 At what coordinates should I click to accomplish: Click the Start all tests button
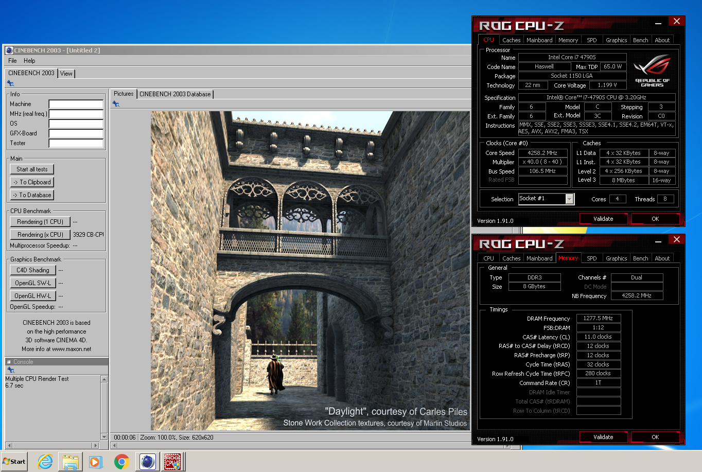[32, 169]
